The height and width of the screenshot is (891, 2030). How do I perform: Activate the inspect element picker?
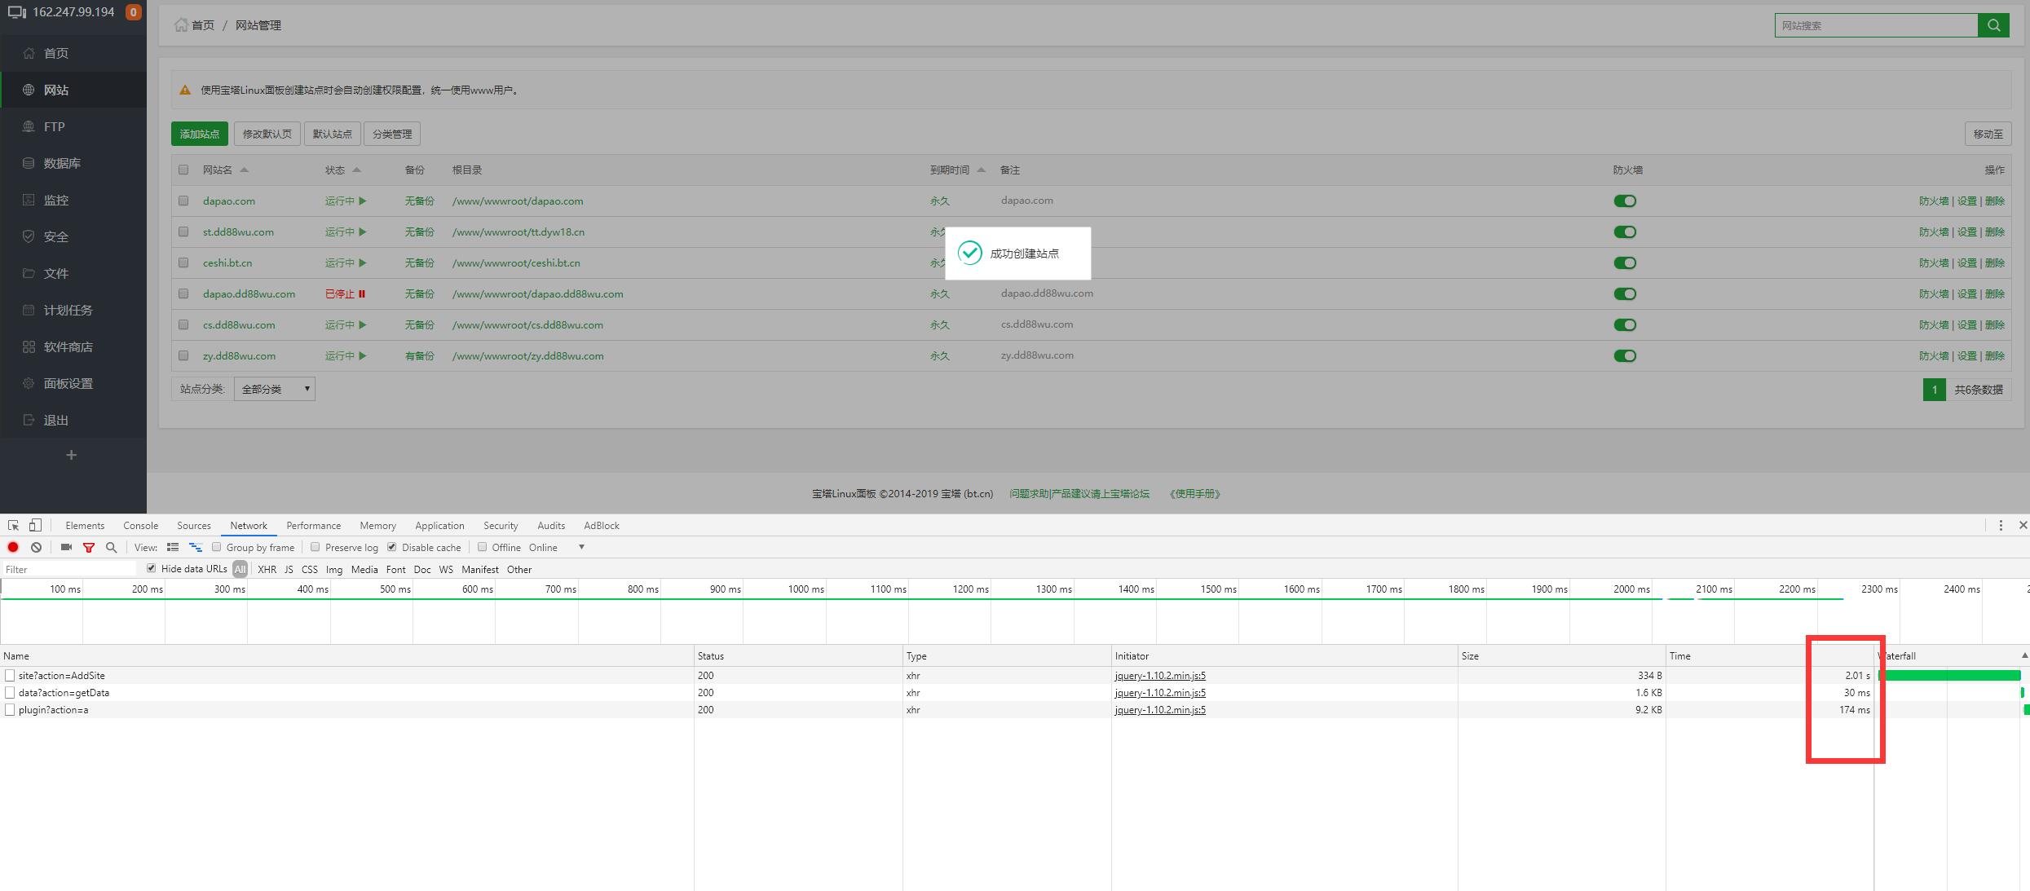pyautogui.click(x=13, y=525)
